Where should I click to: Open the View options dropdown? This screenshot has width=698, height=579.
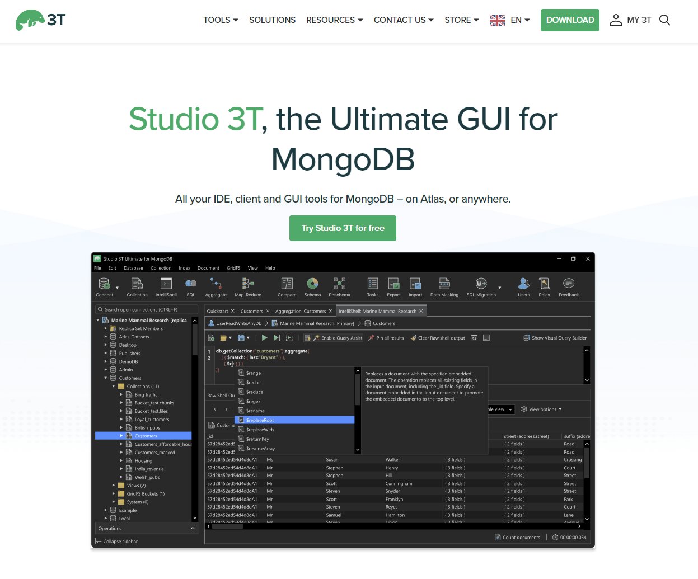[541, 409]
